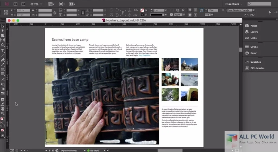Click the fill swatch in control panel
This screenshot has width=278, height=152.
[x=142, y=10]
